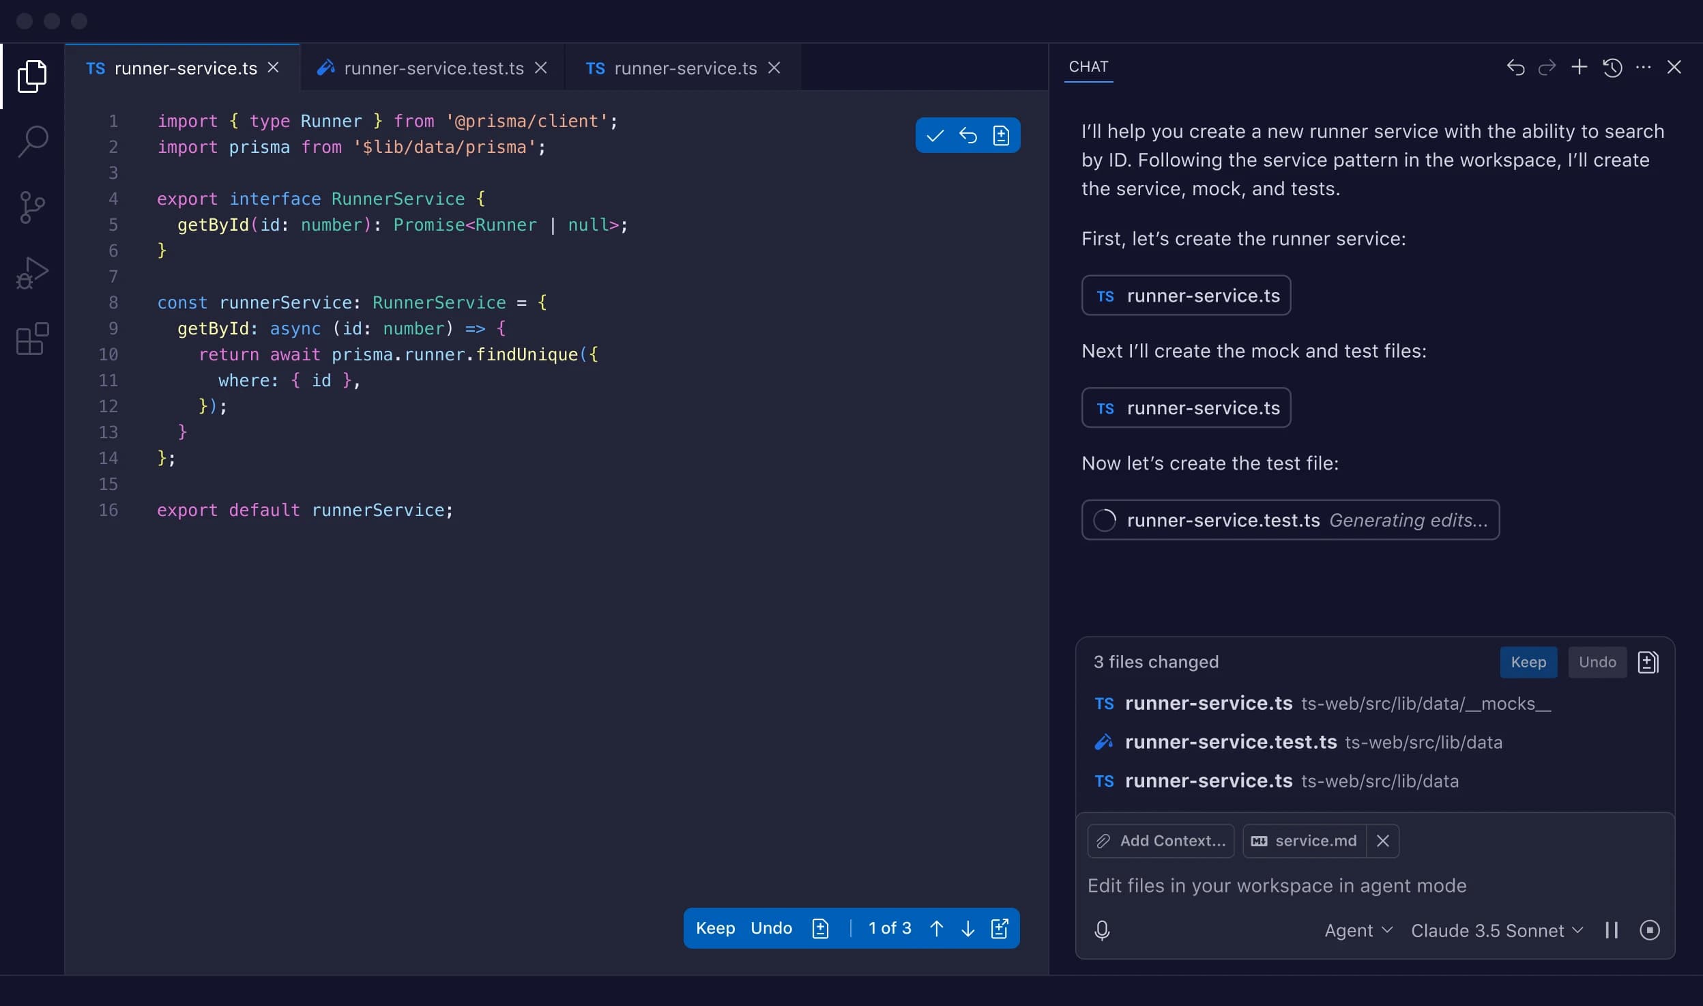Show chat history
This screenshot has width=1703, height=1006.
tap(1612, 67)
